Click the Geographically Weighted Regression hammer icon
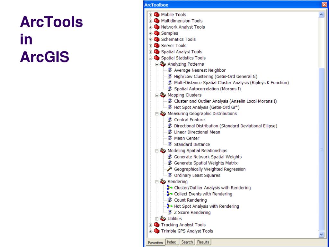The image size is (329, 247). click(x=170, y=169)
